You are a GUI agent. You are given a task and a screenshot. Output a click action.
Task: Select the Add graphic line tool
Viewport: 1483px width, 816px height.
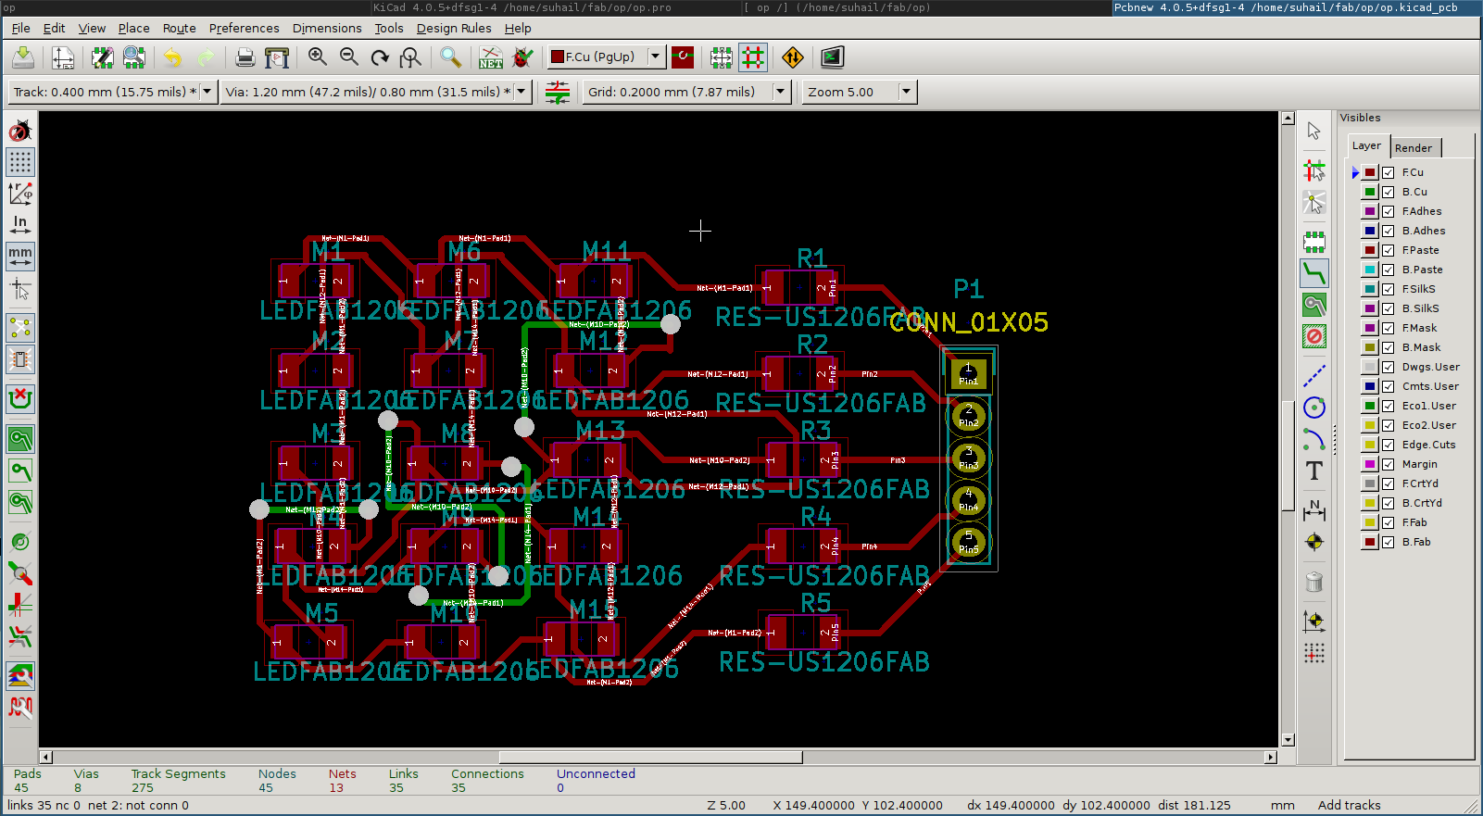1313,376
